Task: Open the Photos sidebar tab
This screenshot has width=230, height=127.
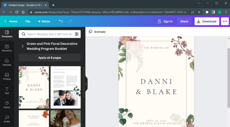Action: pos(7,76)
